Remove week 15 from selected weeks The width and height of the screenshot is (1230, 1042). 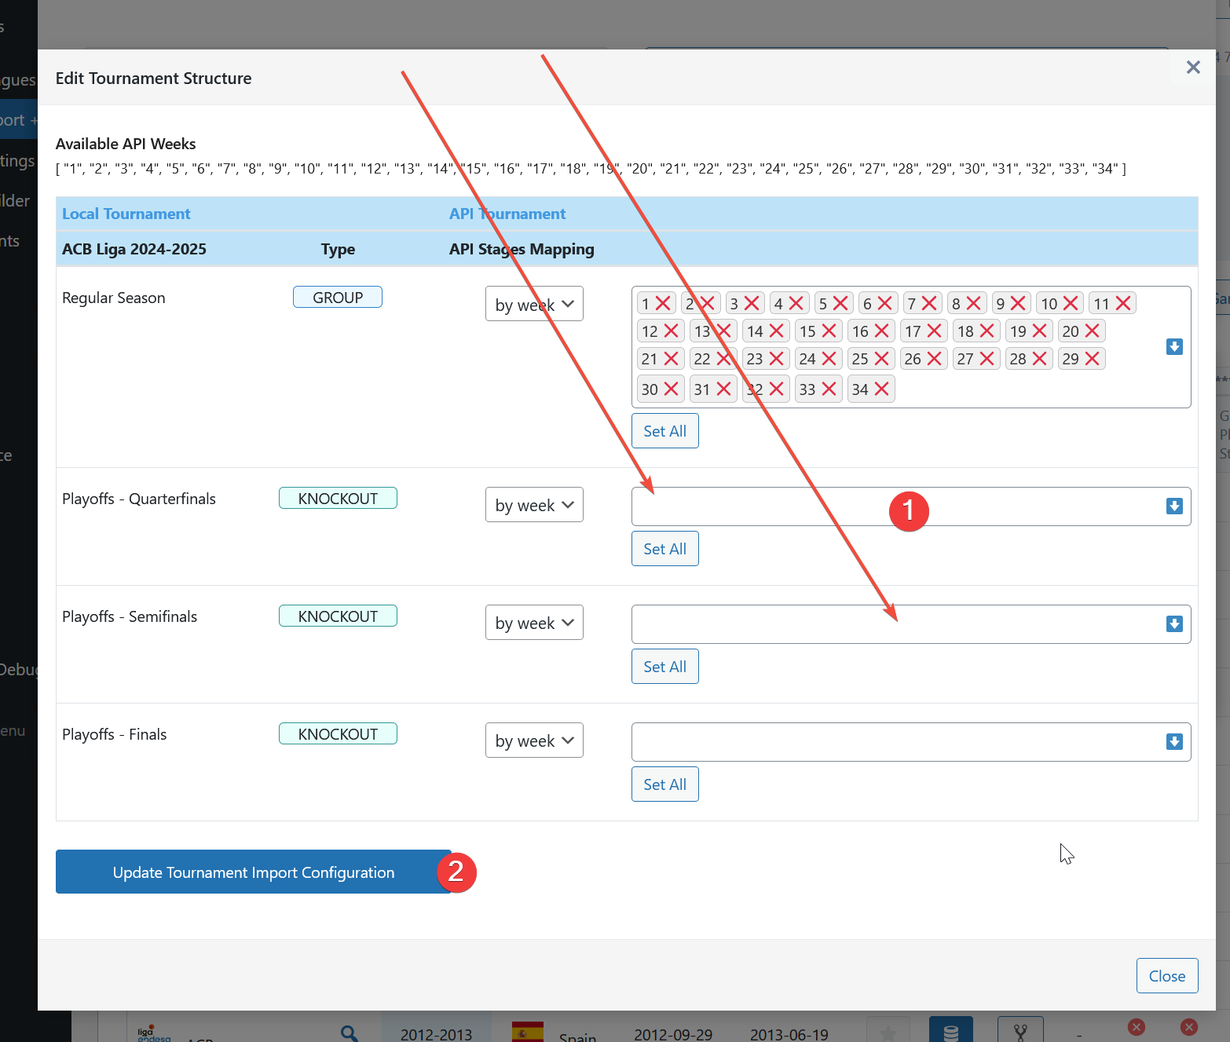(829, 331)
